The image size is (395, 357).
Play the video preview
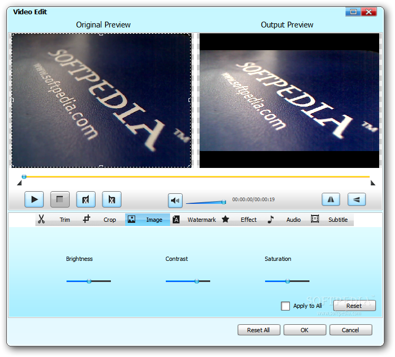34,200
